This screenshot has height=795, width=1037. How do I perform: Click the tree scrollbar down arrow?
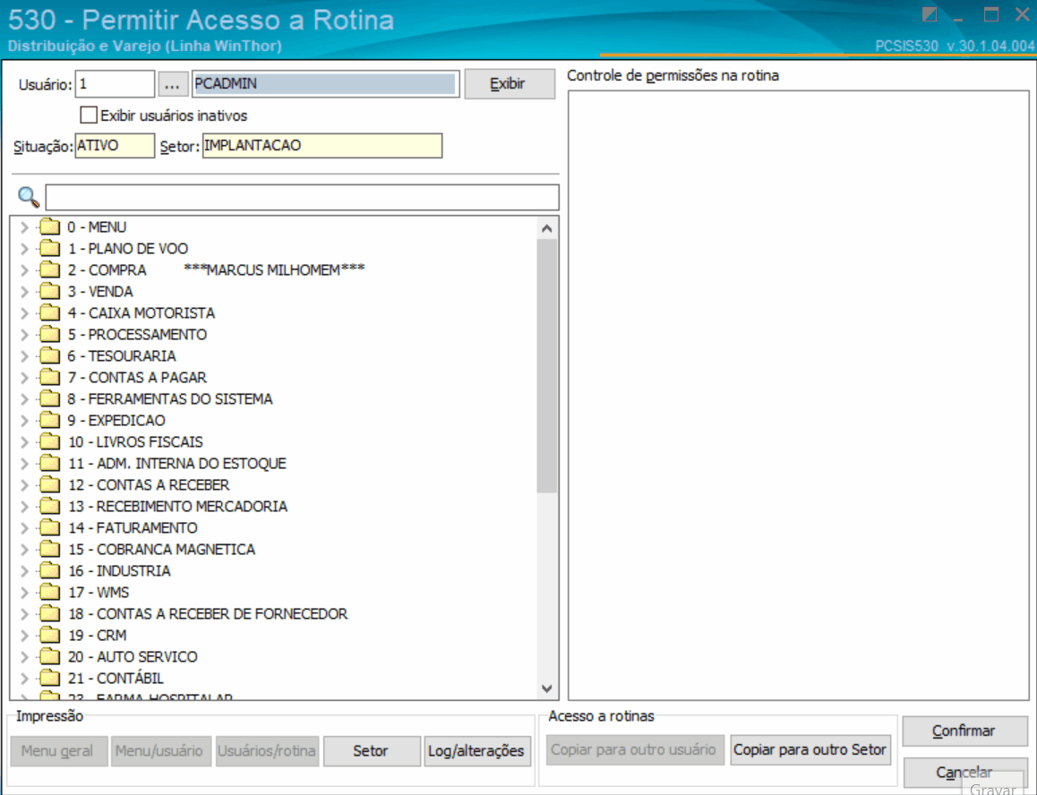[547, 688]
